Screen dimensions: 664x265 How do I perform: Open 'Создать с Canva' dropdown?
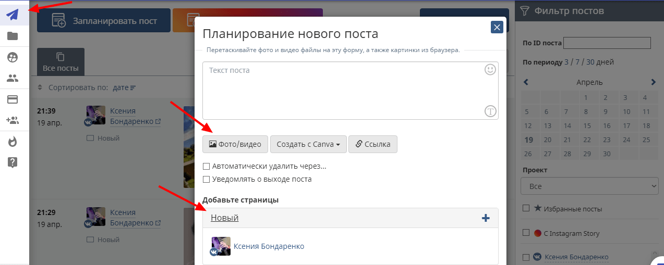(x=308, y=144)
